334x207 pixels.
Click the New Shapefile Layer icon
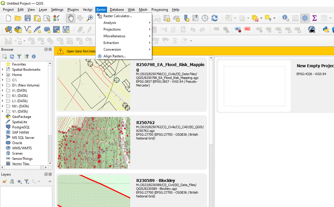click(x=28, y=29)
